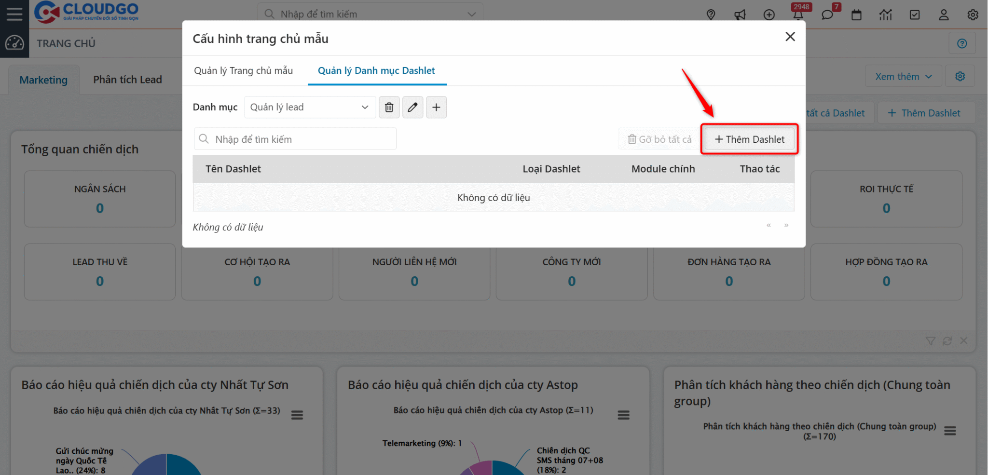Click the quick create plus icon

769,14
